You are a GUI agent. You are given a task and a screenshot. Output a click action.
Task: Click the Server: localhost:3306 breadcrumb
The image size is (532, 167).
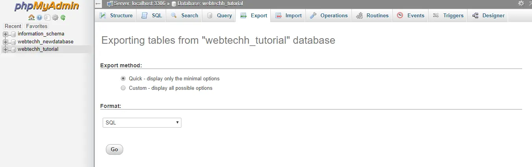click(140, 4)
